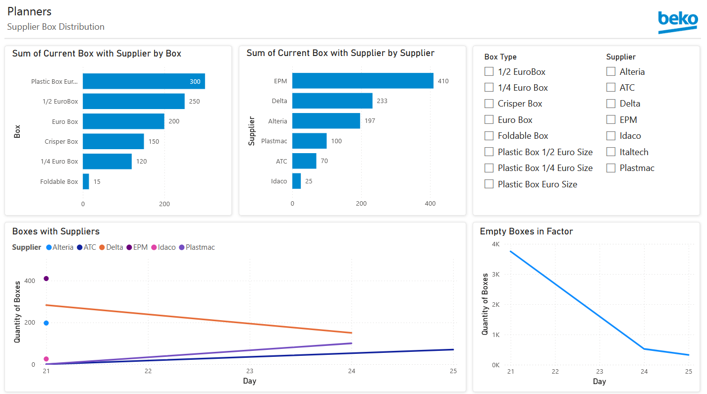Click the EPM data point at 410

point(46,279)
